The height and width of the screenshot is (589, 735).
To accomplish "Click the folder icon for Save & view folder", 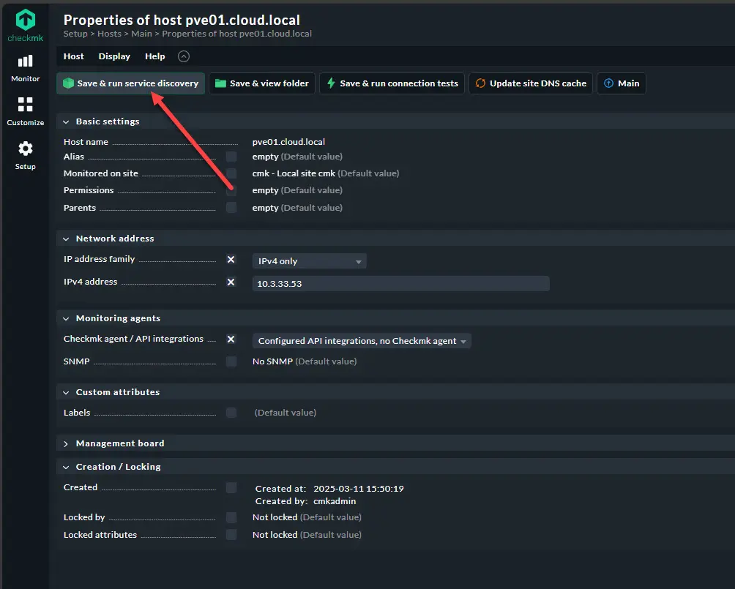I will pyautogui.click(x=220, y=83).
